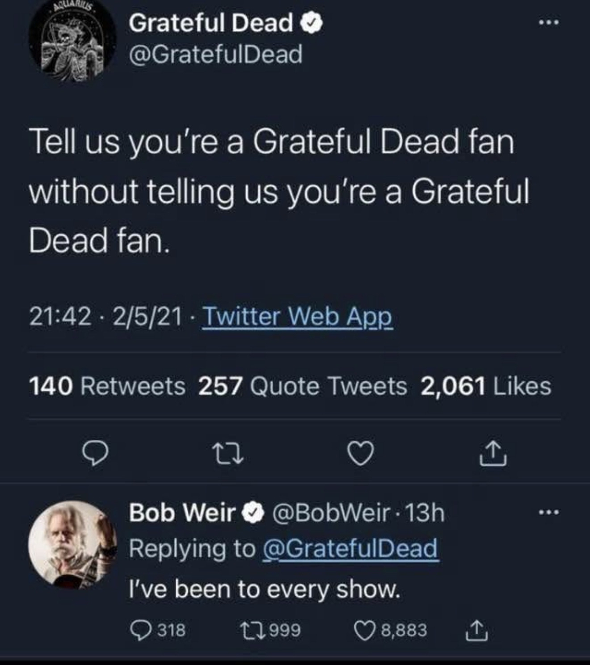
Task: Click the reply icon on main tweet
Action: [x=95, y=454]
